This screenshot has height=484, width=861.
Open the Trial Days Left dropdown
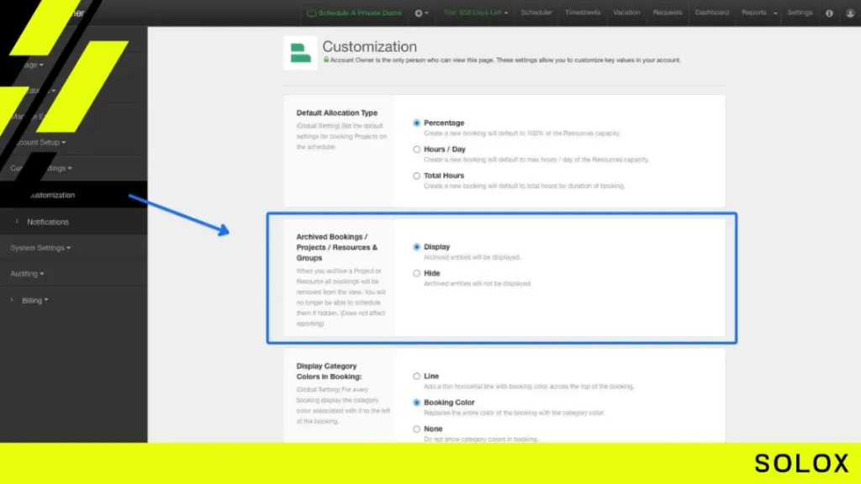pos(476,13)
